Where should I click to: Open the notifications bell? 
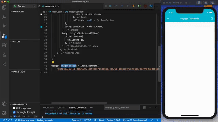click(157, 120)
